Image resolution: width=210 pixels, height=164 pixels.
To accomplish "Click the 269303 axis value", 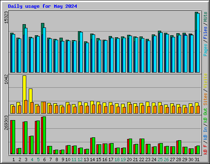I will pos(6,123).
